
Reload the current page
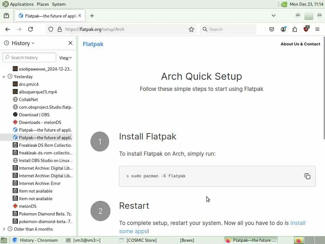(x=30, y=29)
